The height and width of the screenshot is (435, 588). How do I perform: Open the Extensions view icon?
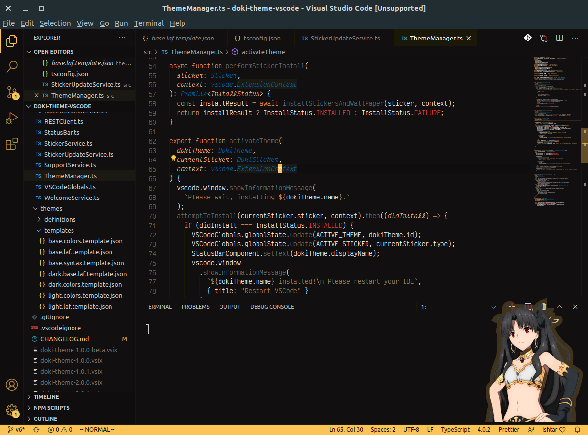coord(12,144)
